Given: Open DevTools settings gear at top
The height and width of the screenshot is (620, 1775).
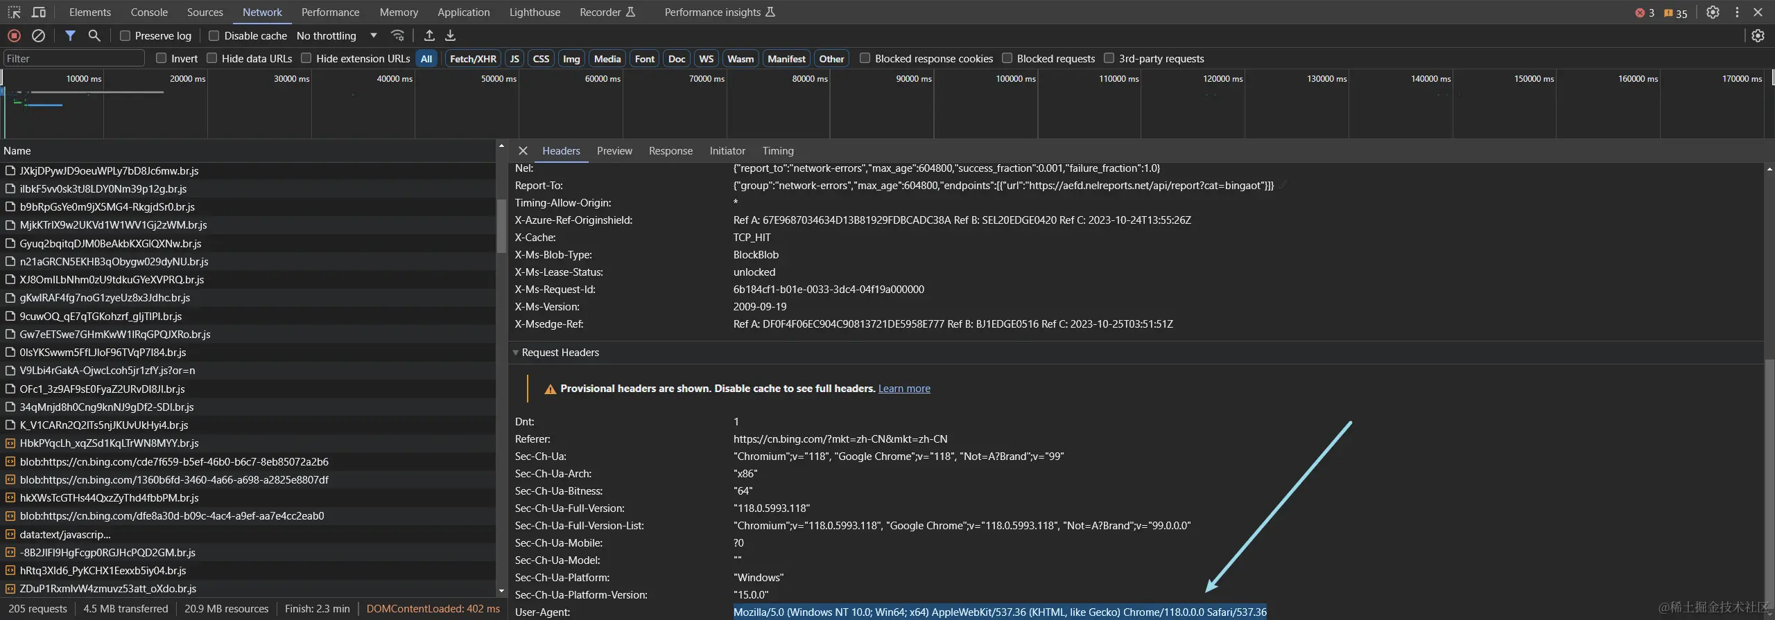Looking at the screenshot, I should coord(1713,12).
